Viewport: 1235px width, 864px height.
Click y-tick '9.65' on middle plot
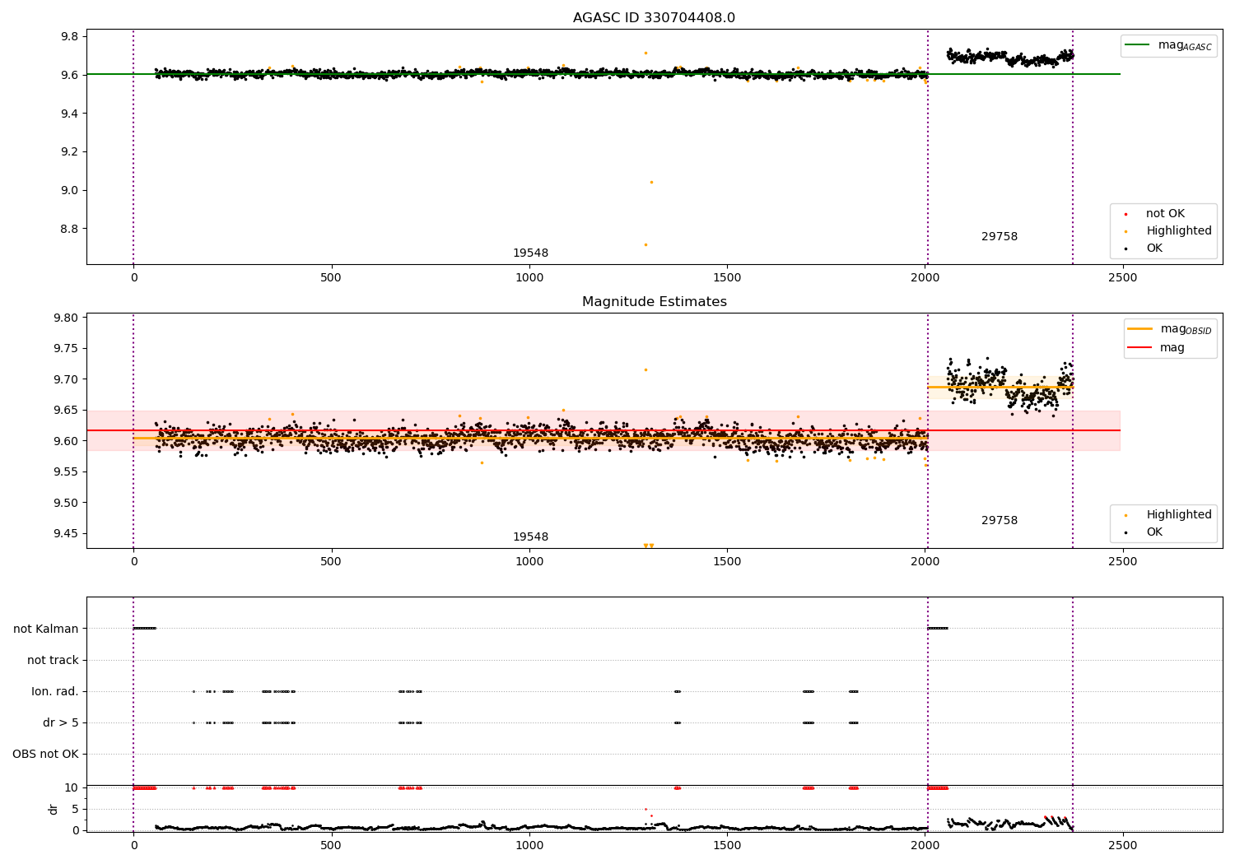coord(65,410)
